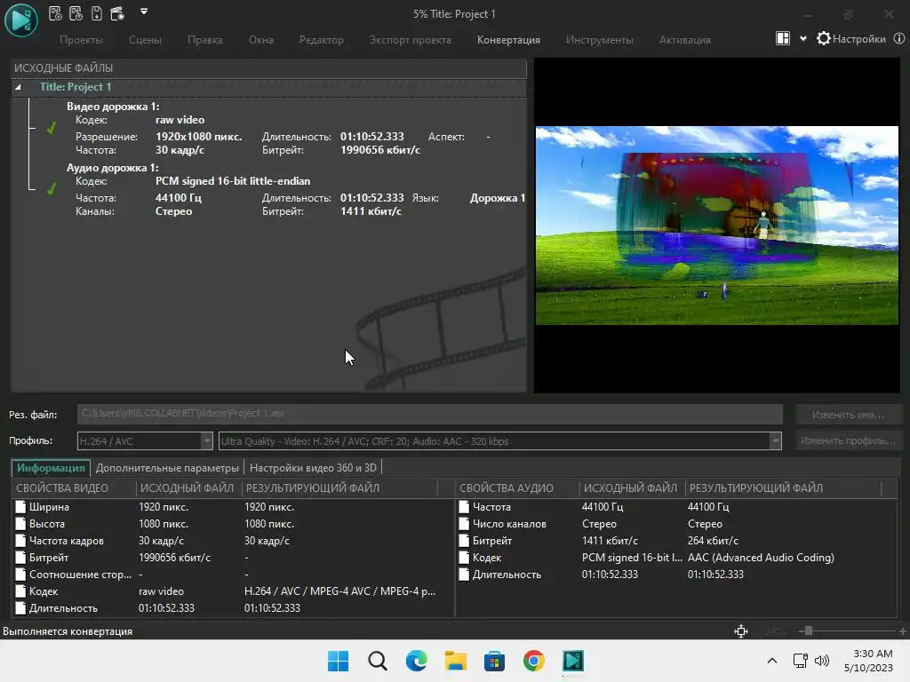Open File Explorer from the taskbar
Viewport: 910px width, 682px height.
(x=456, y=661)
